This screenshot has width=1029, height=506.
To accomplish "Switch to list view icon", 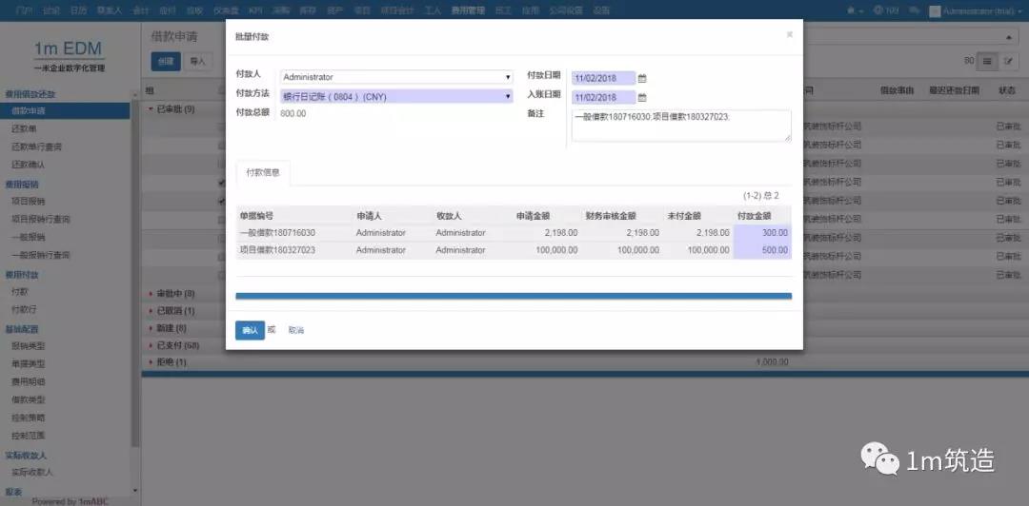I will tap(988, 61).
